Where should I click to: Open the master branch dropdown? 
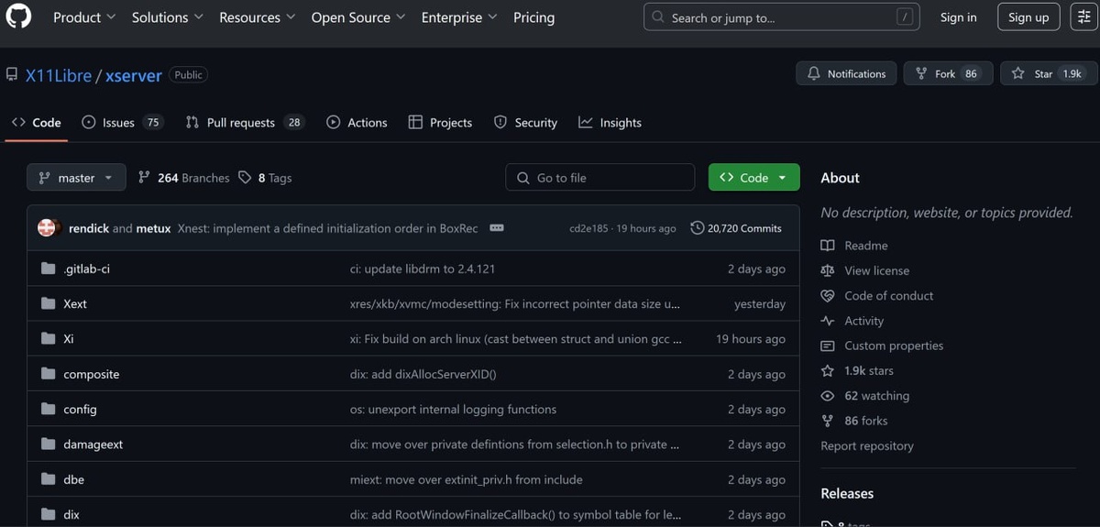click(x=76, y=178)
